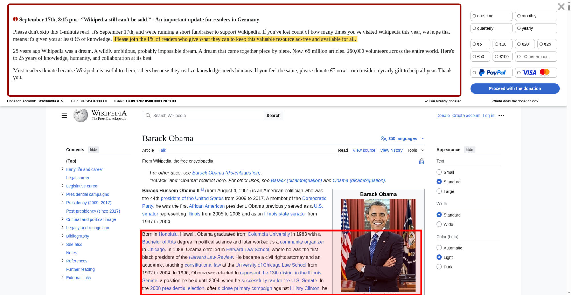Image resolution: width=571 pixels, height=295 pixels.
Task: Click the VISA Mastercard logo
Action: click(536, 72)
